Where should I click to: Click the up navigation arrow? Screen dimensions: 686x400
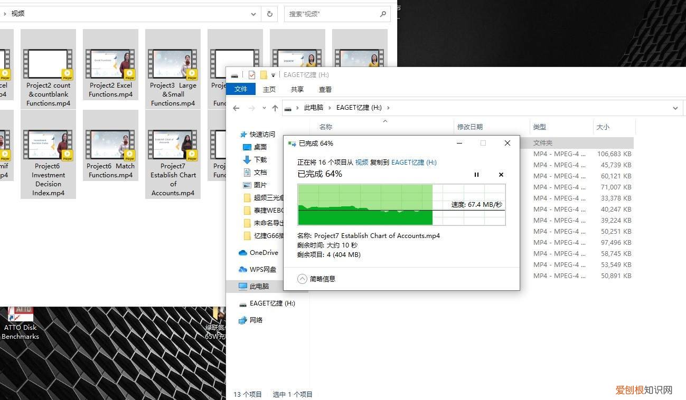(275, 108)
